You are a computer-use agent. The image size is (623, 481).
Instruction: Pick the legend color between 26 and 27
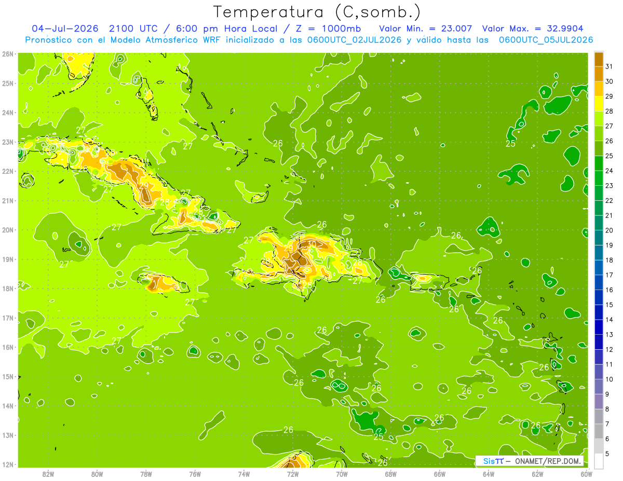[599, 134]
